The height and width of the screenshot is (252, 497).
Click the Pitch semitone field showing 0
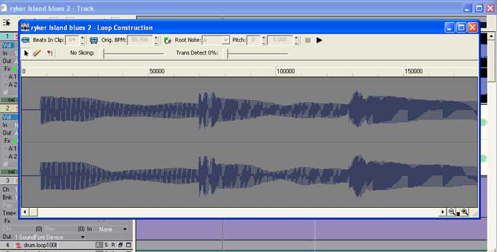(253, 40)
